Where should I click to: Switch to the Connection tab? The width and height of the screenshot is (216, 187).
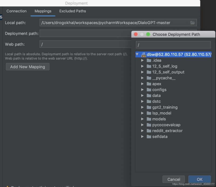click(x=16, y=11)
